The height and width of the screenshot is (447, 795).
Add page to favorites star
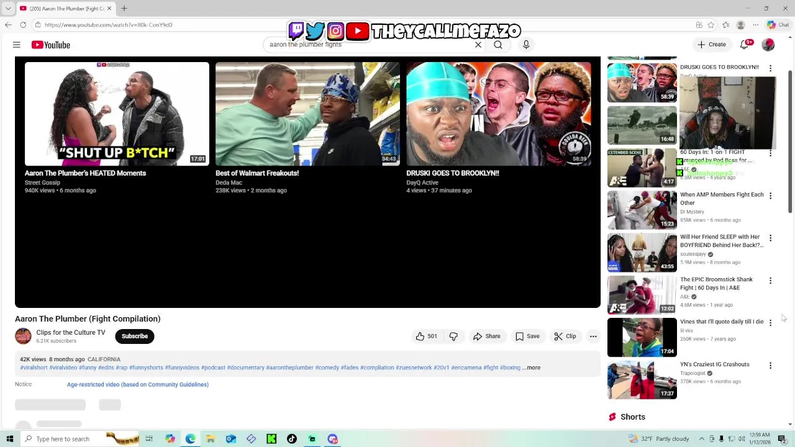(x=711, y=25)
